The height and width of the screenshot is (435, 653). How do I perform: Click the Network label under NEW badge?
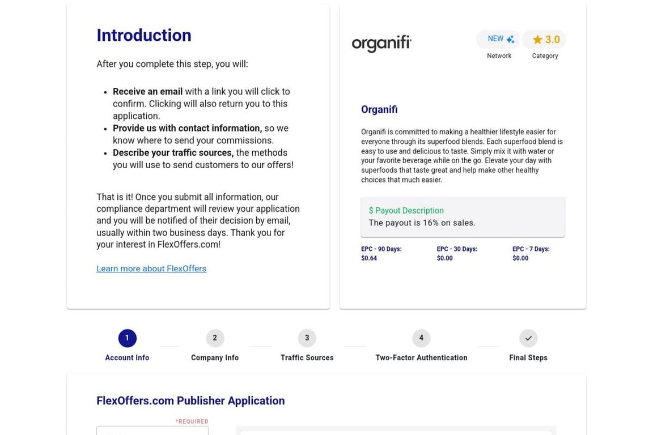(x=499, y=56)
